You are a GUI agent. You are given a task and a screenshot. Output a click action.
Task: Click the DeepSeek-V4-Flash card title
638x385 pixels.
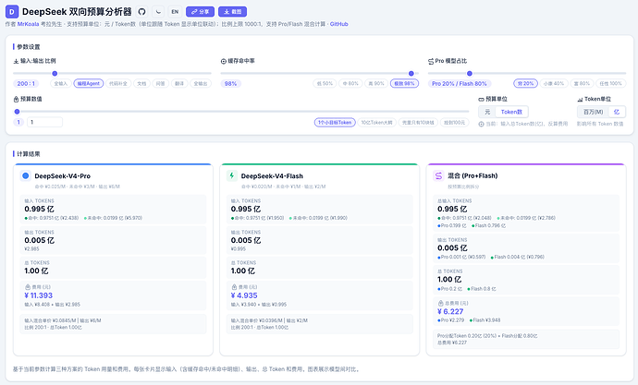click(x=272, y=175)
